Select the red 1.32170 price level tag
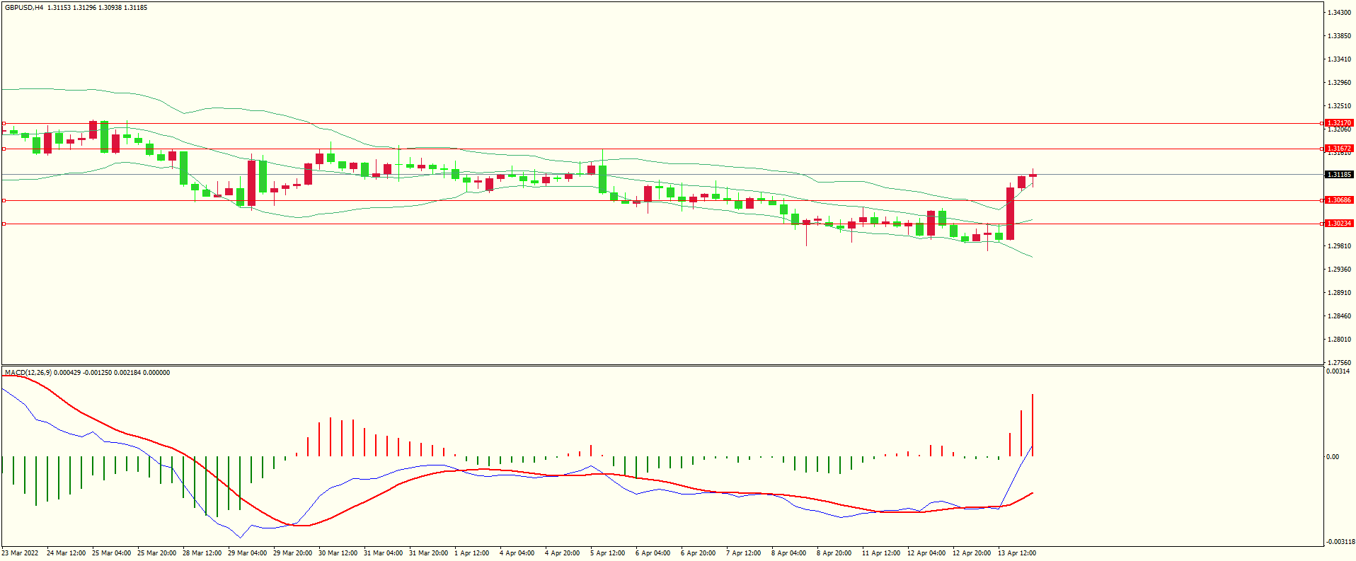Viewport: 1356px width, 561px height. pyautogui.click(x=1339, y=123)
